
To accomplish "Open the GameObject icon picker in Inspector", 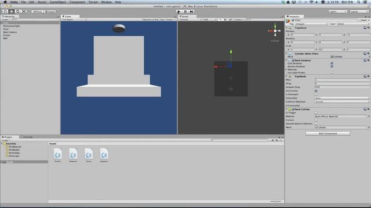I will [x=288, y=21].
